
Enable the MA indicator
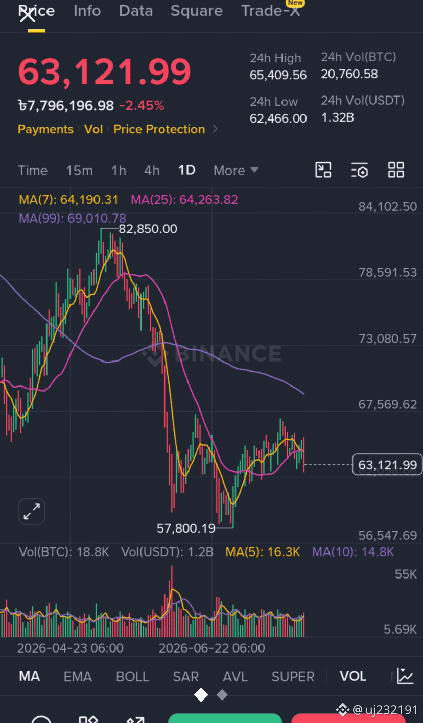[x=29, y=677]
